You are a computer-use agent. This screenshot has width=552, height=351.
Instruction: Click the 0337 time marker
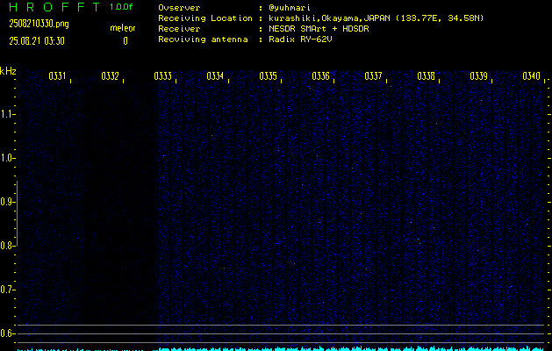click(x=373, y=76)
